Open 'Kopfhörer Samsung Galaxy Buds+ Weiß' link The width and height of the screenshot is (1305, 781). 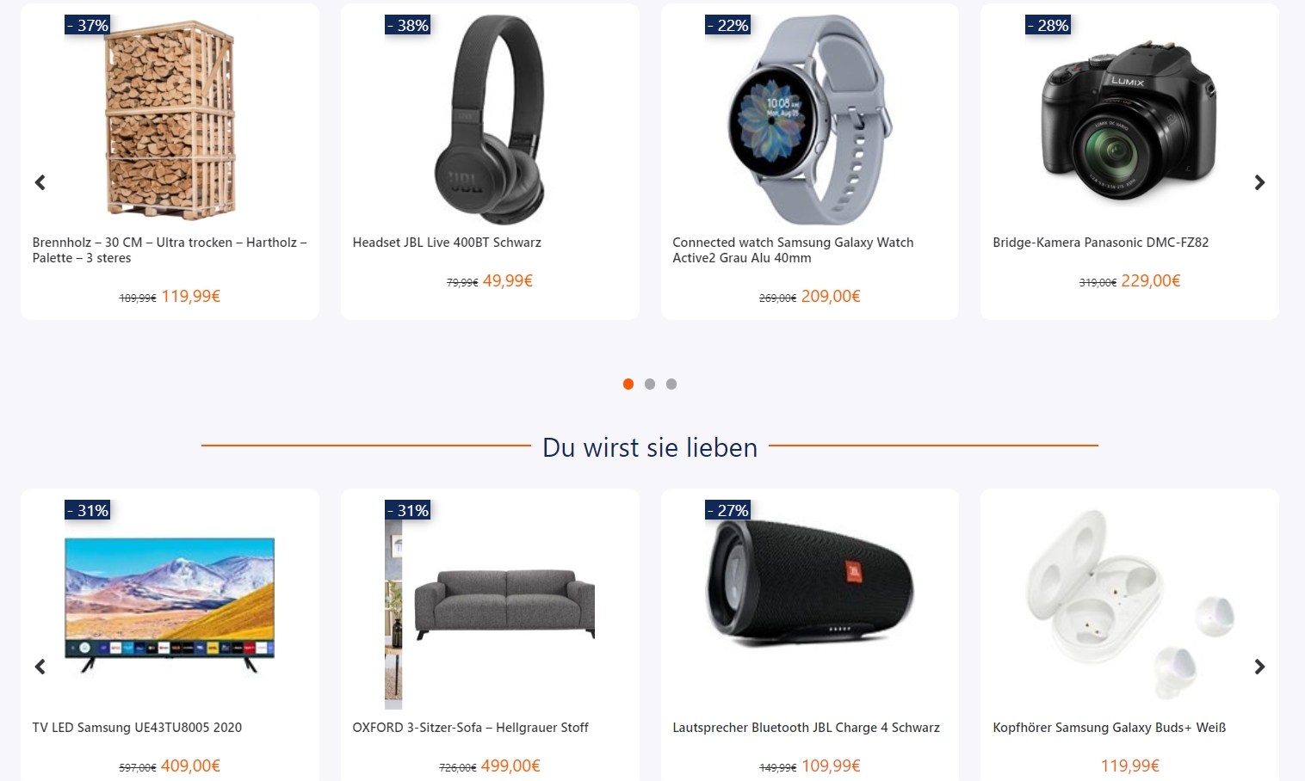tap(1109, 728)
